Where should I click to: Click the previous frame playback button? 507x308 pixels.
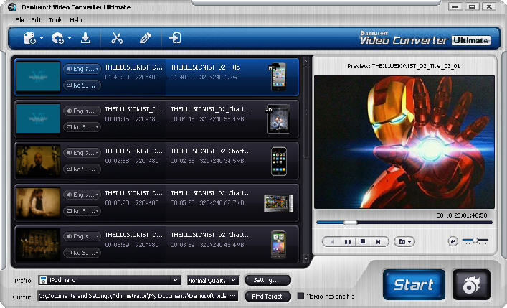[332, 242]
